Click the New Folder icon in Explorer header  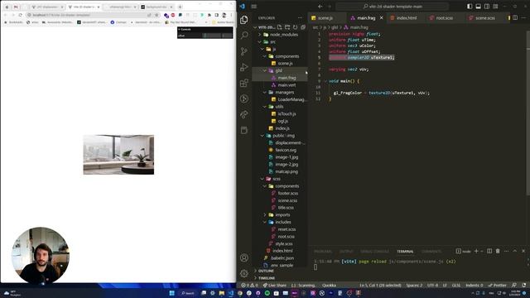pyautogui.click(x=287, y=27)
